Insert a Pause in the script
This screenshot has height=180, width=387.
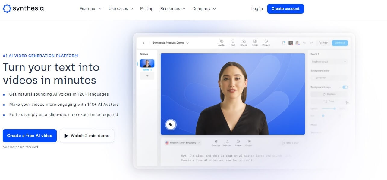pyautogui.click(x=238, y=143)
